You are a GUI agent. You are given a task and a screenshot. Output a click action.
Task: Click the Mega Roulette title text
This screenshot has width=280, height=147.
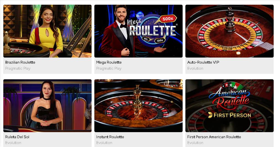click(109, 62)
